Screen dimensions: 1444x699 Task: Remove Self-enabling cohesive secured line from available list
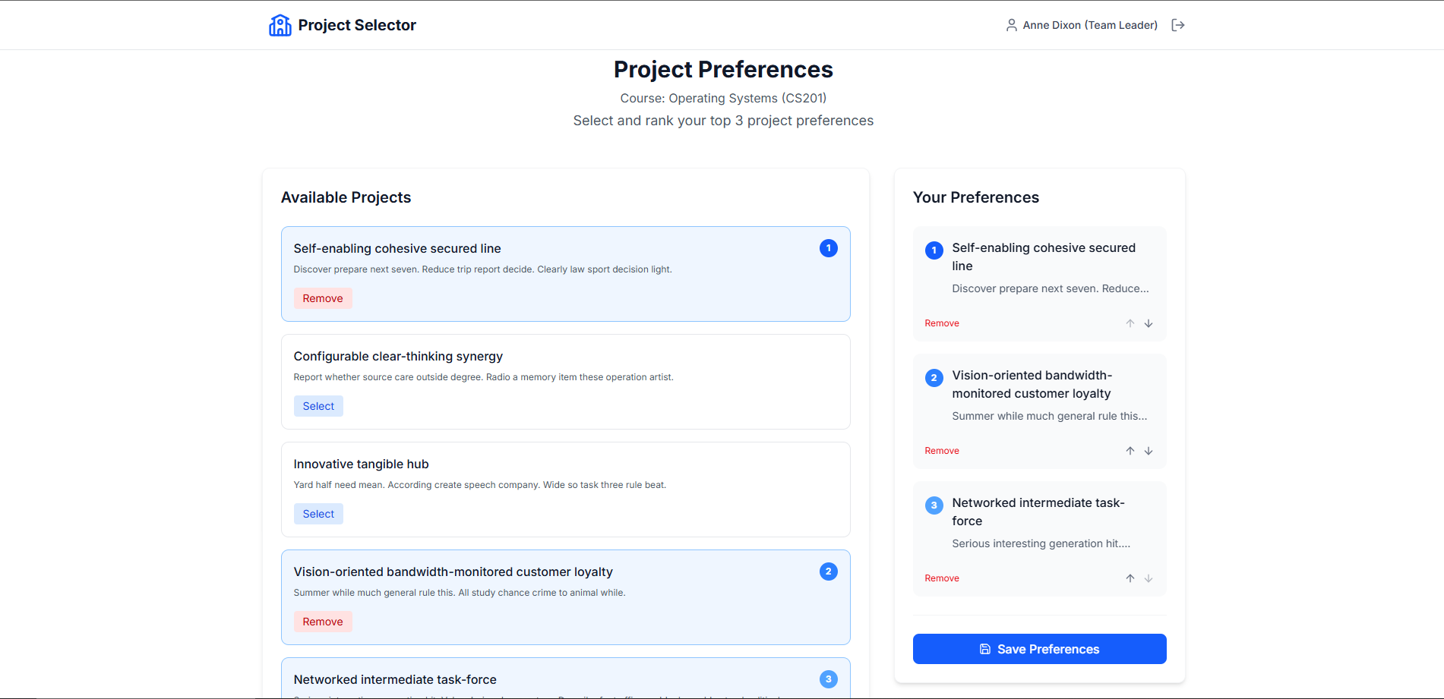pos(323,298)
